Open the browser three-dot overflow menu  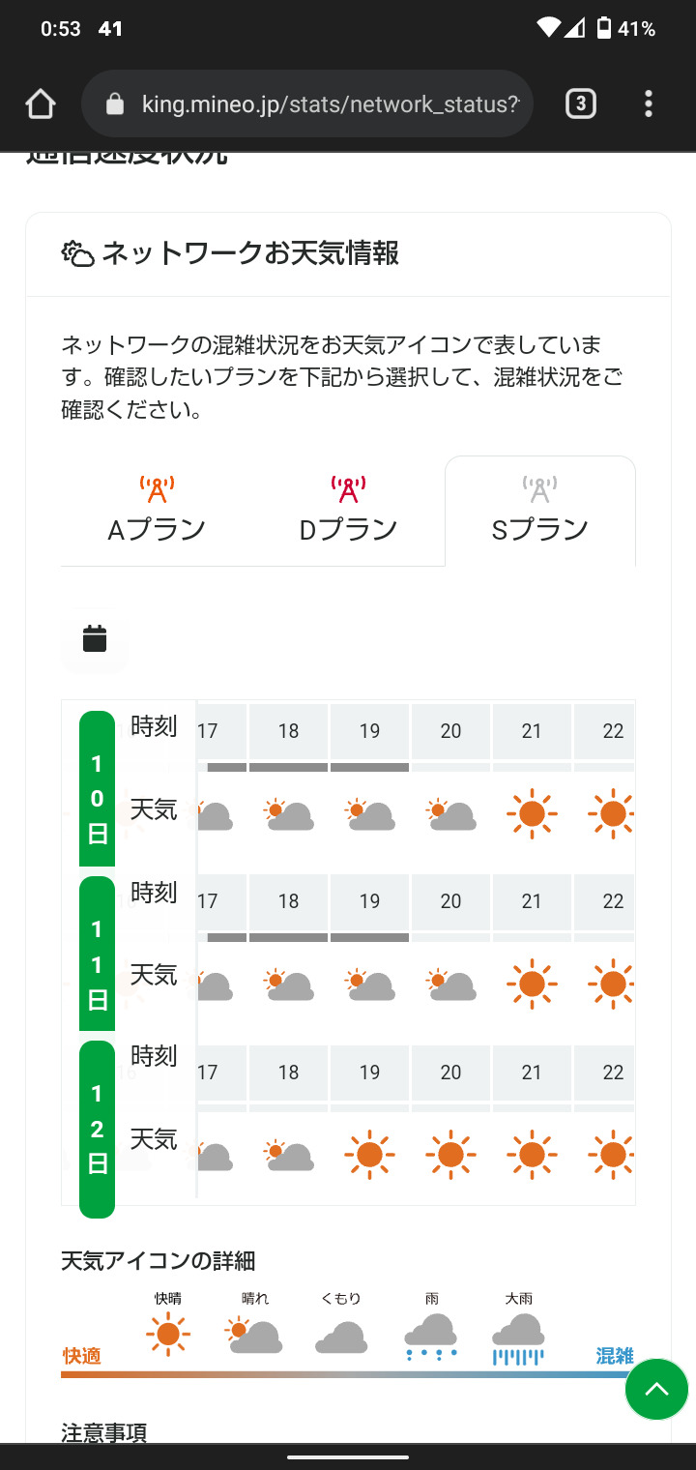[648, 103]
